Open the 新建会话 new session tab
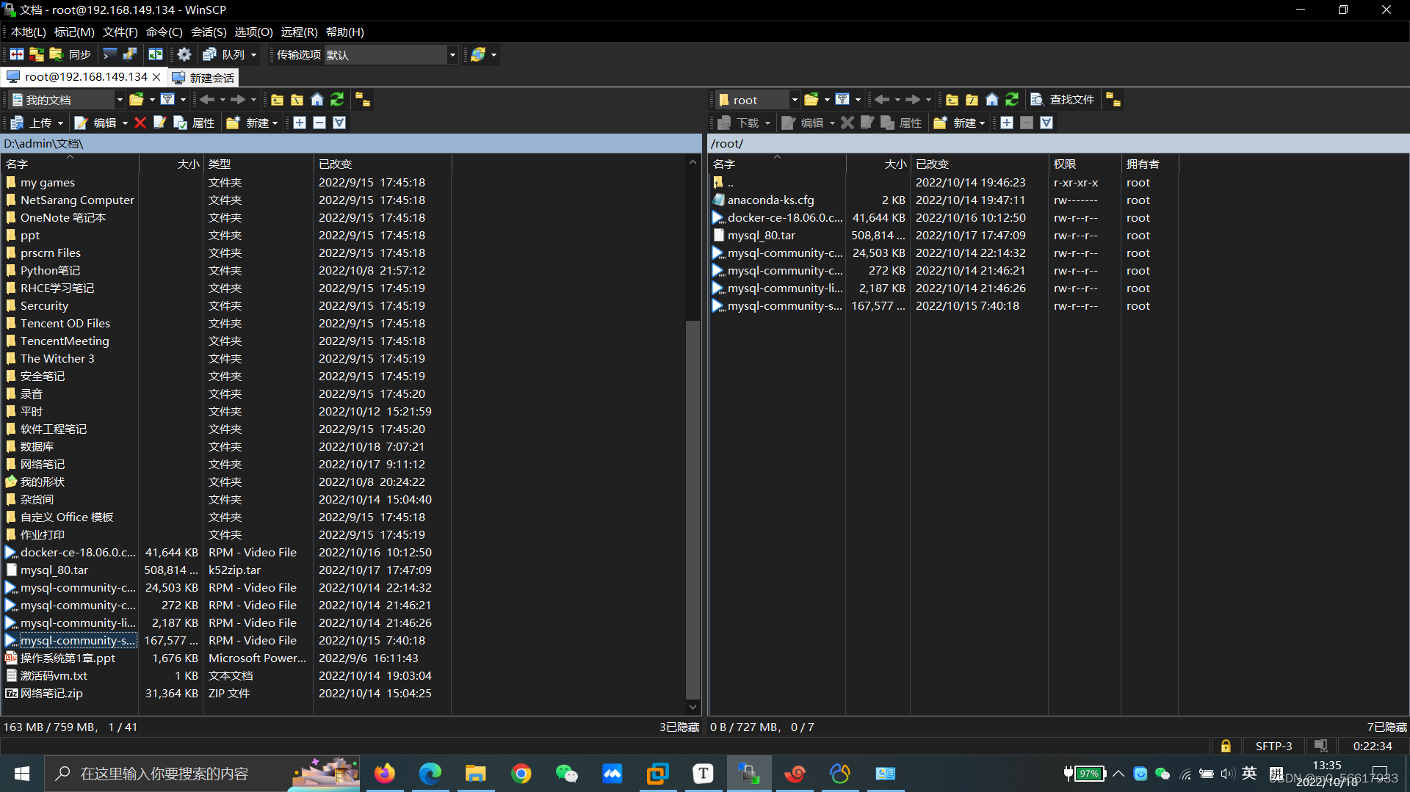The image size is (1410, 792). (203, 78)
